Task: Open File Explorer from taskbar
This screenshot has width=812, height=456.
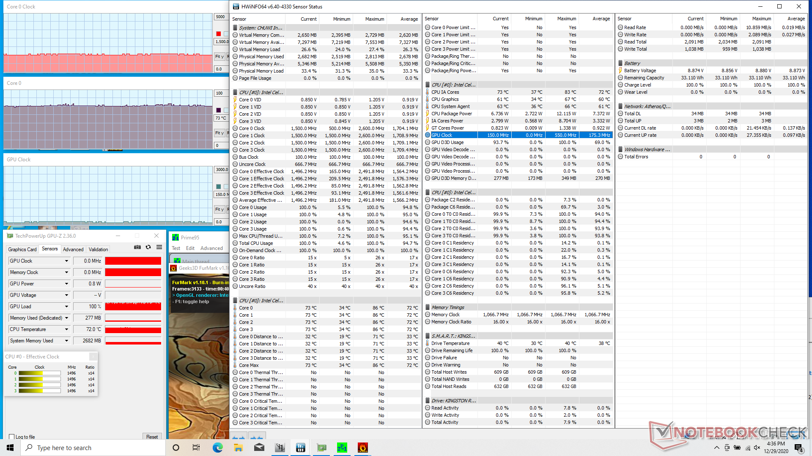Action: [x=238, y=448]
